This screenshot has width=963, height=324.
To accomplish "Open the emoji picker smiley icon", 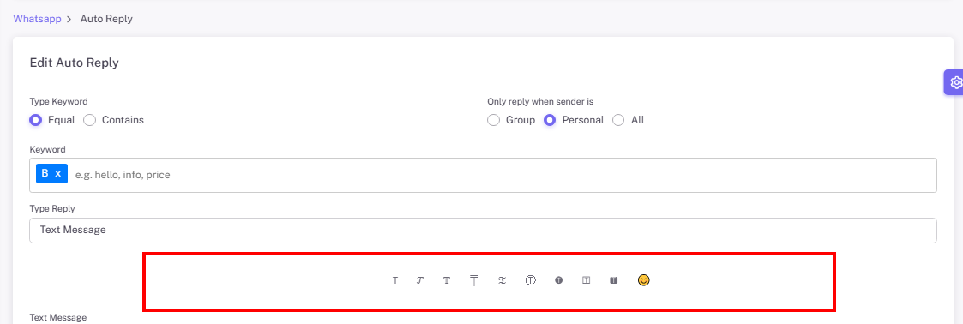I will click(644, 280).
